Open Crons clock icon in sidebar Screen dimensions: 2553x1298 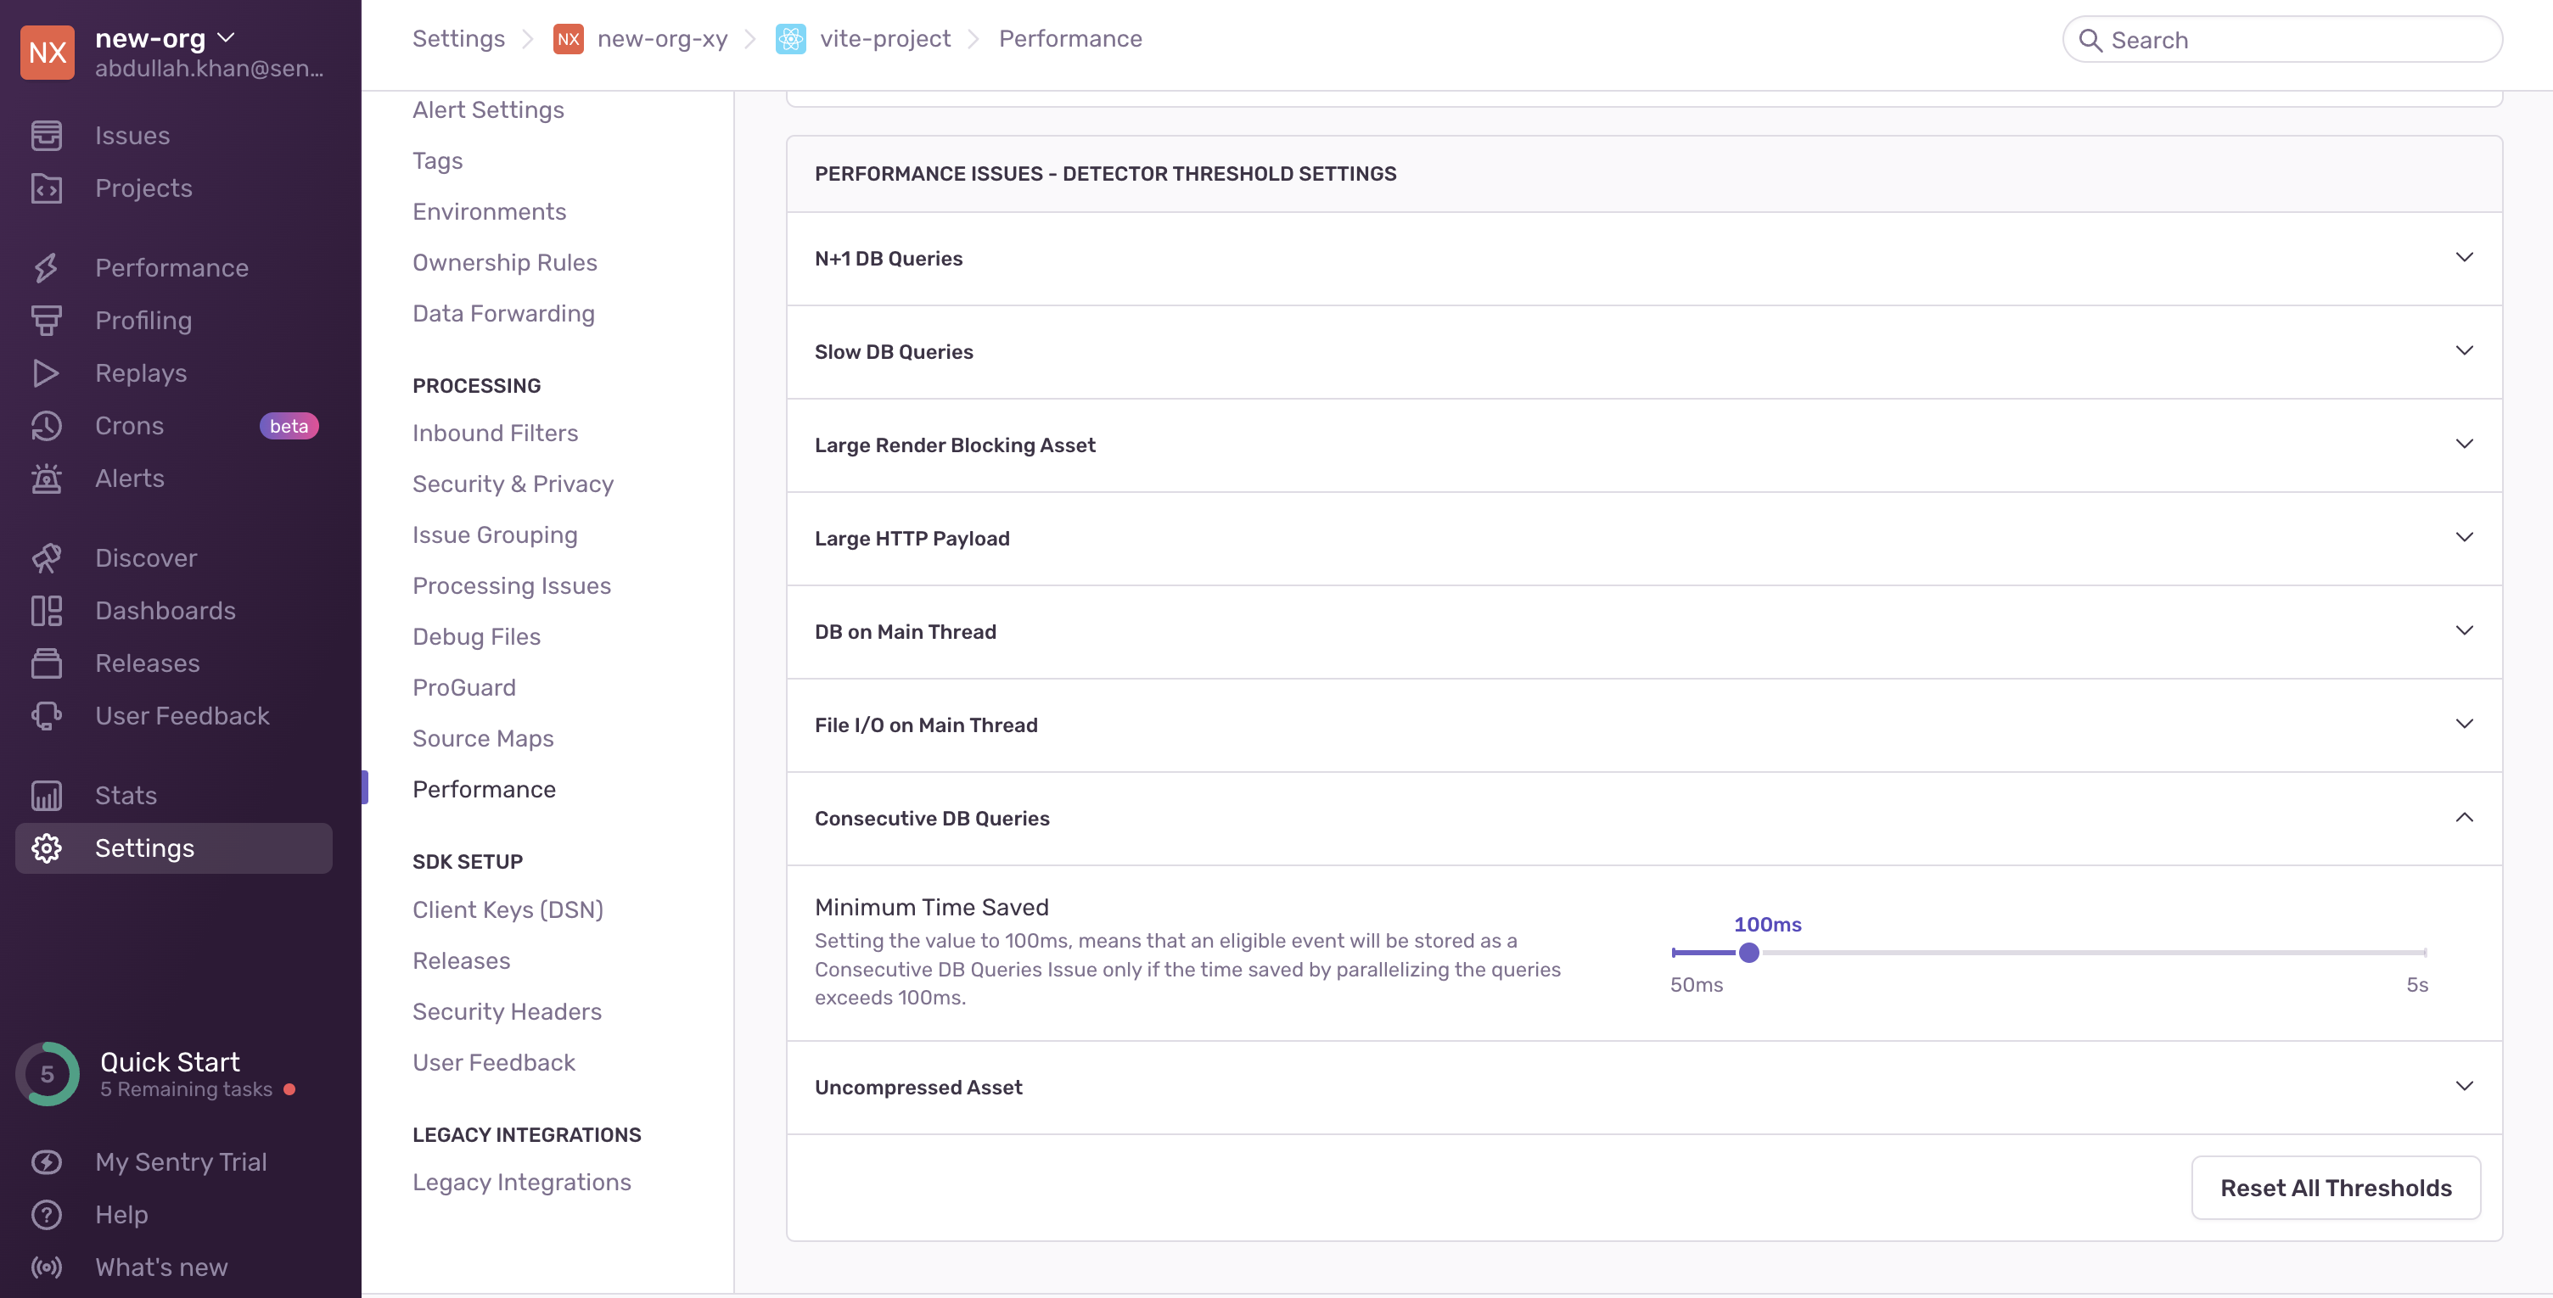[x=46, y=426]
